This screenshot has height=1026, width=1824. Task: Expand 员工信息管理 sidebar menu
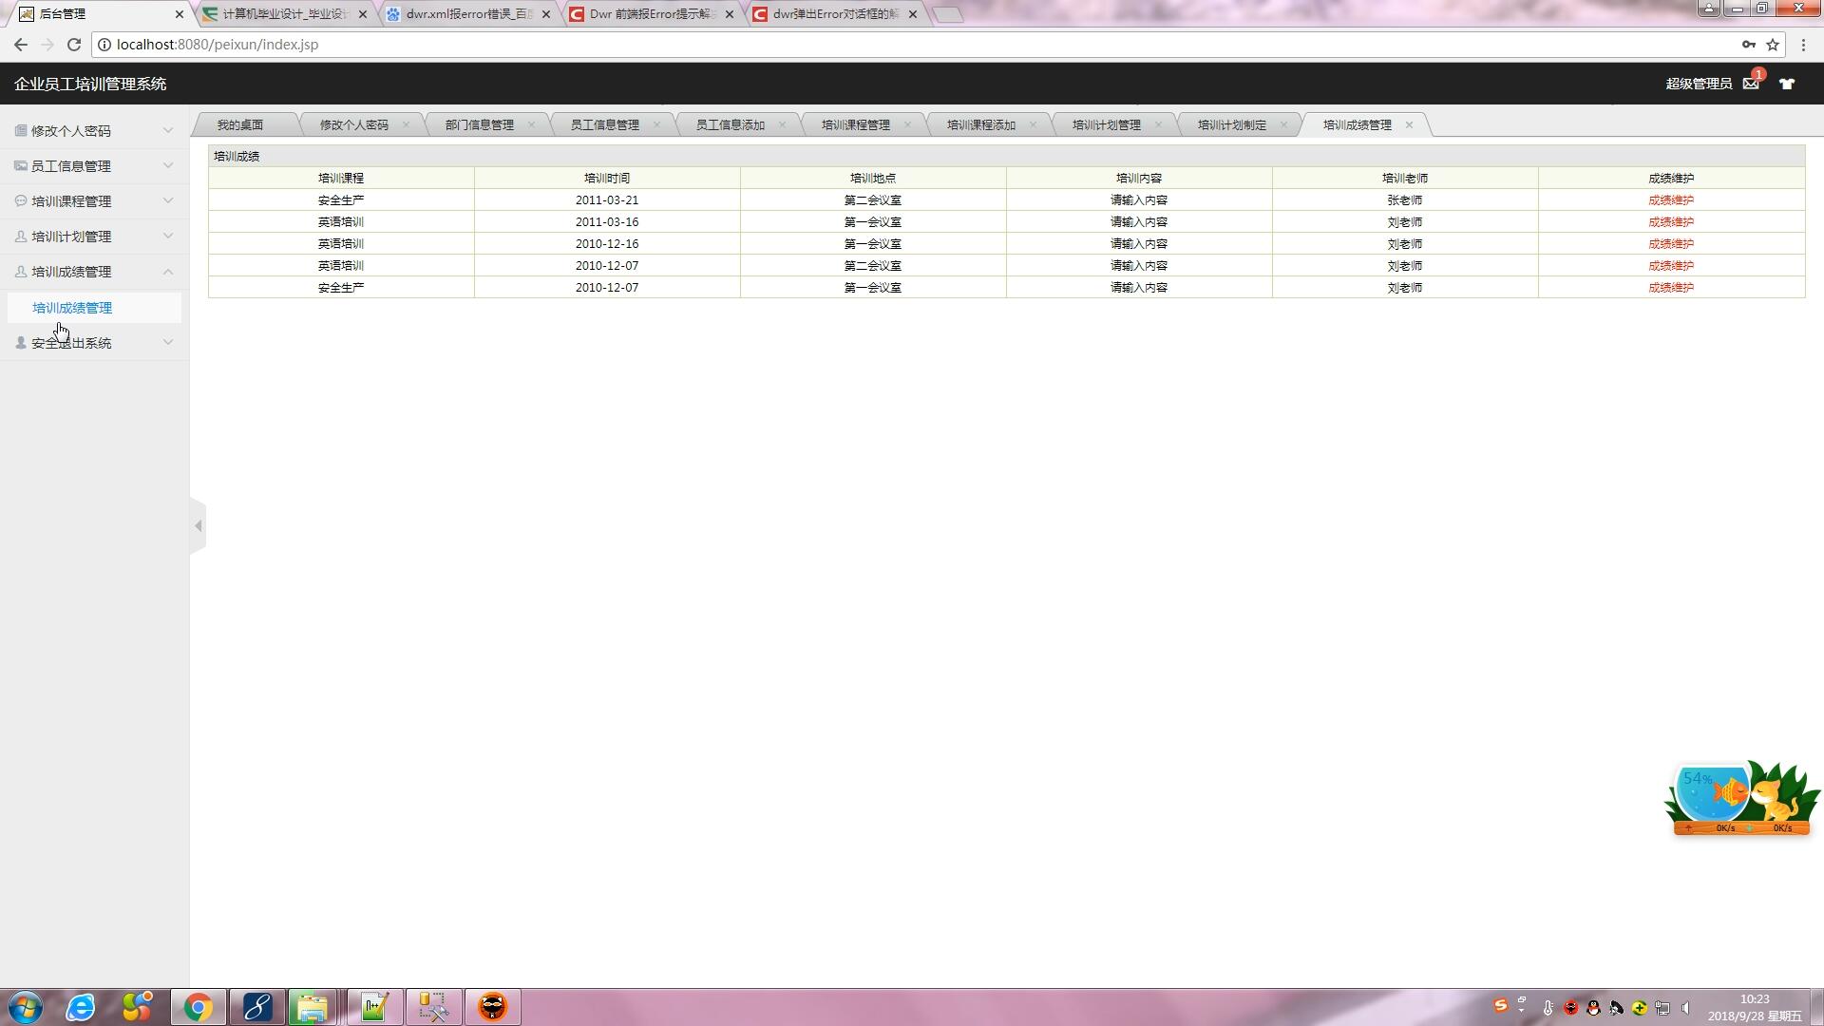tap(94, 166)
